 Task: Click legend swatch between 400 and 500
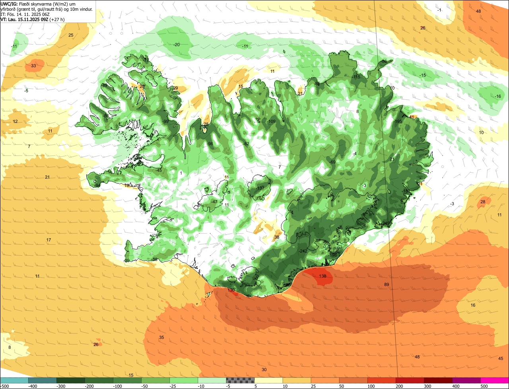(x=466, y=380)
